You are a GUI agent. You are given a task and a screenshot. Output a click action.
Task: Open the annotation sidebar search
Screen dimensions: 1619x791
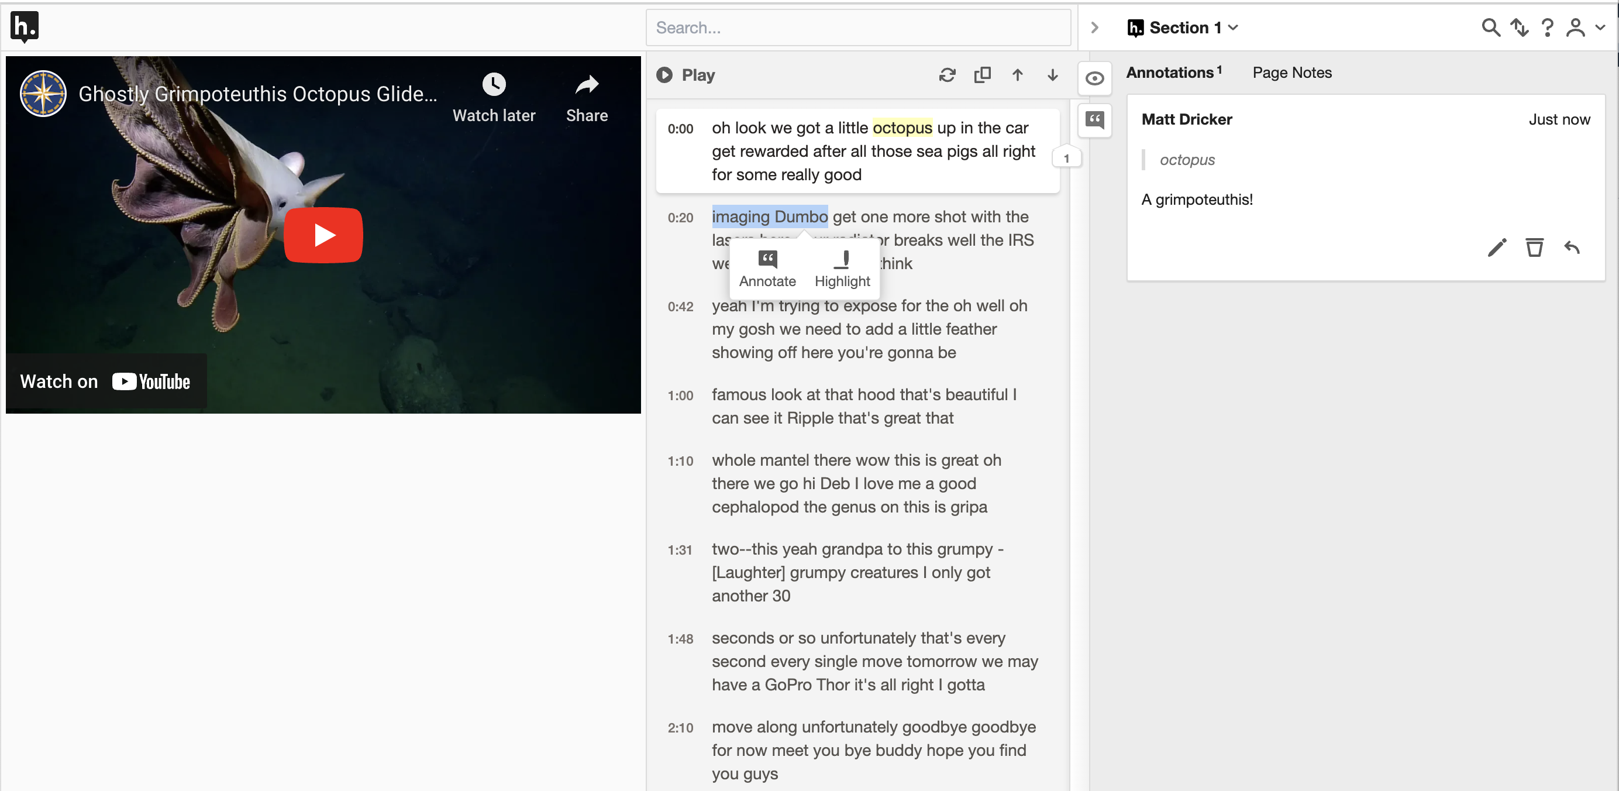tap(1491, 27)
